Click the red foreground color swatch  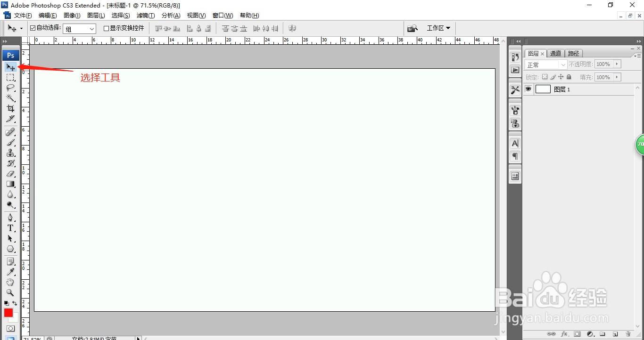(x=8, y=313)
